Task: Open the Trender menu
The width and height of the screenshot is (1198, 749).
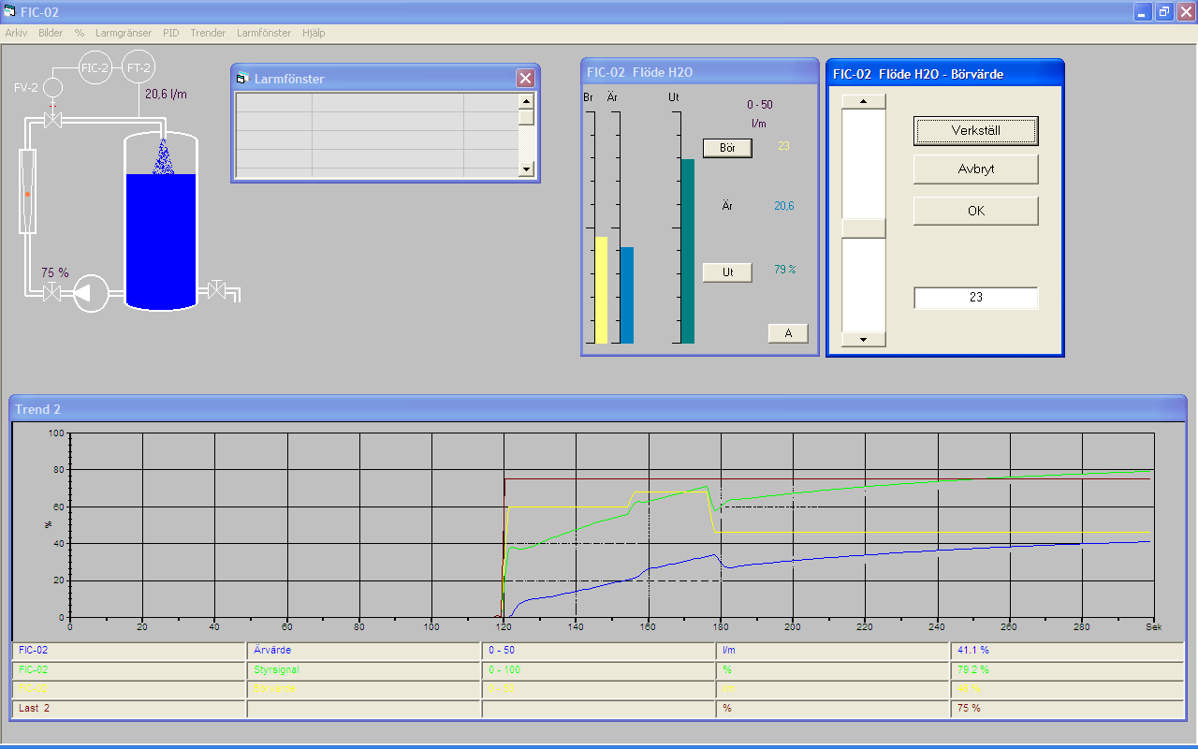Action: (208, 32)
